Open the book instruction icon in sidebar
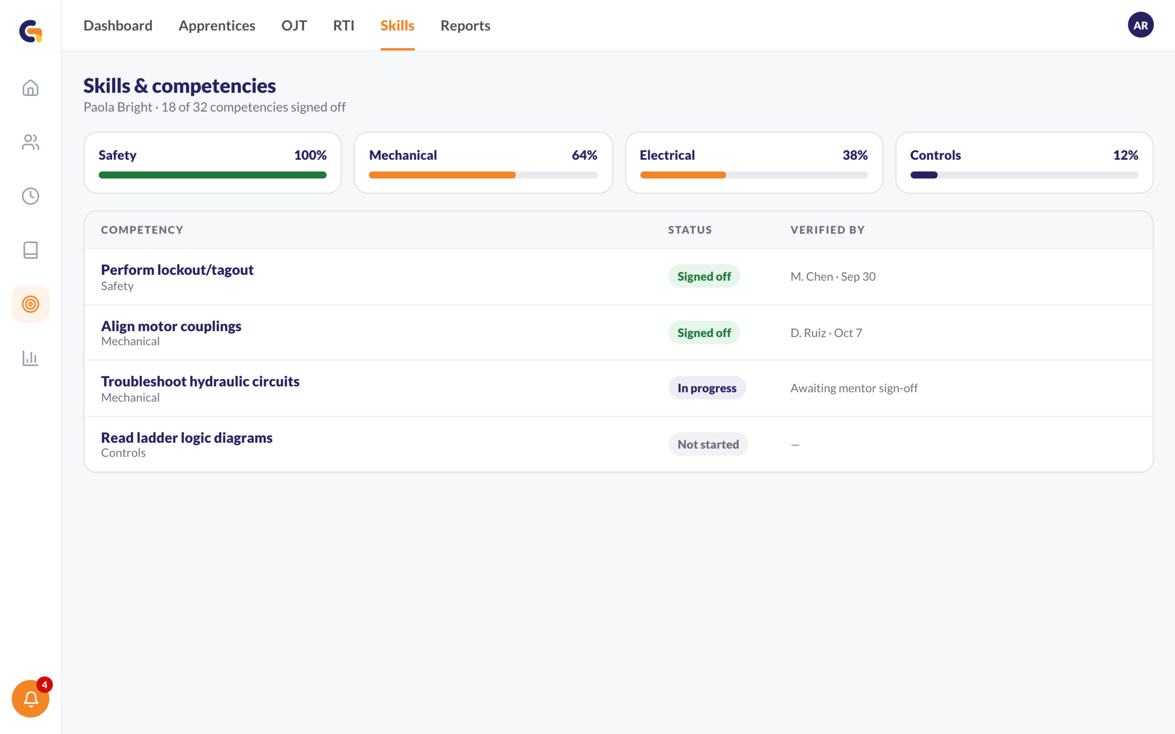The width and height of the screenshot is (1175, 734). tap(31, 250)
